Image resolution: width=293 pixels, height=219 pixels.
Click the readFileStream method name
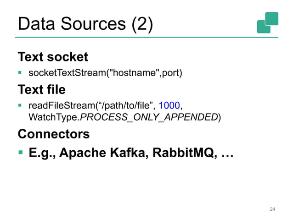coord(61,106)
